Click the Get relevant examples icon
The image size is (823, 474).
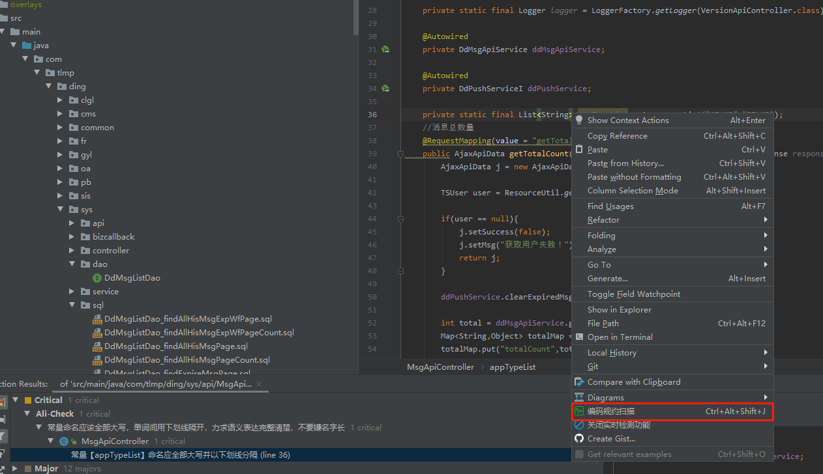pos(578,454)
